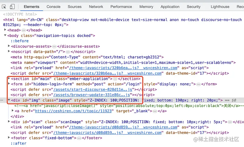Expand the section id main node
Screen dimensions: 244x147
(x=9, y=78)
